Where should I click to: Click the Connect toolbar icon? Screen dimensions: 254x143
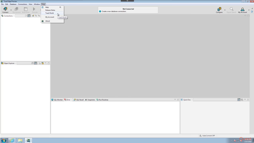tap(5, 9)
